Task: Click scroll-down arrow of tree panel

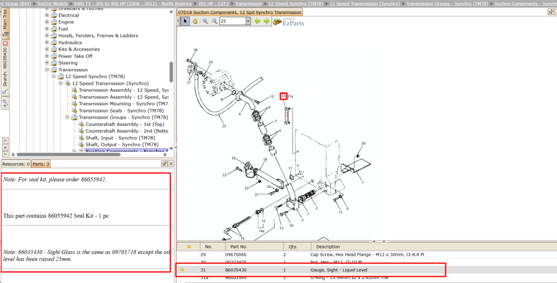Action: pyautogui.click(x=171, y=148)
